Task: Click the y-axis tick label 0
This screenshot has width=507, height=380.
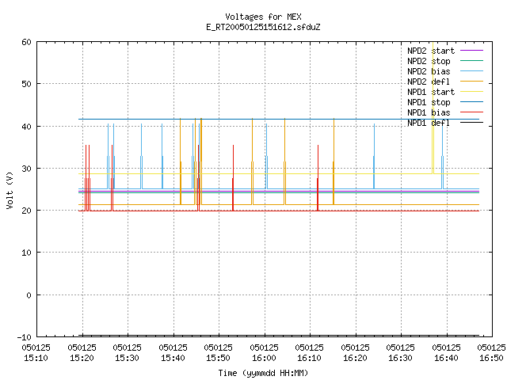Action: pyautogui.click(x=29, y=295)
